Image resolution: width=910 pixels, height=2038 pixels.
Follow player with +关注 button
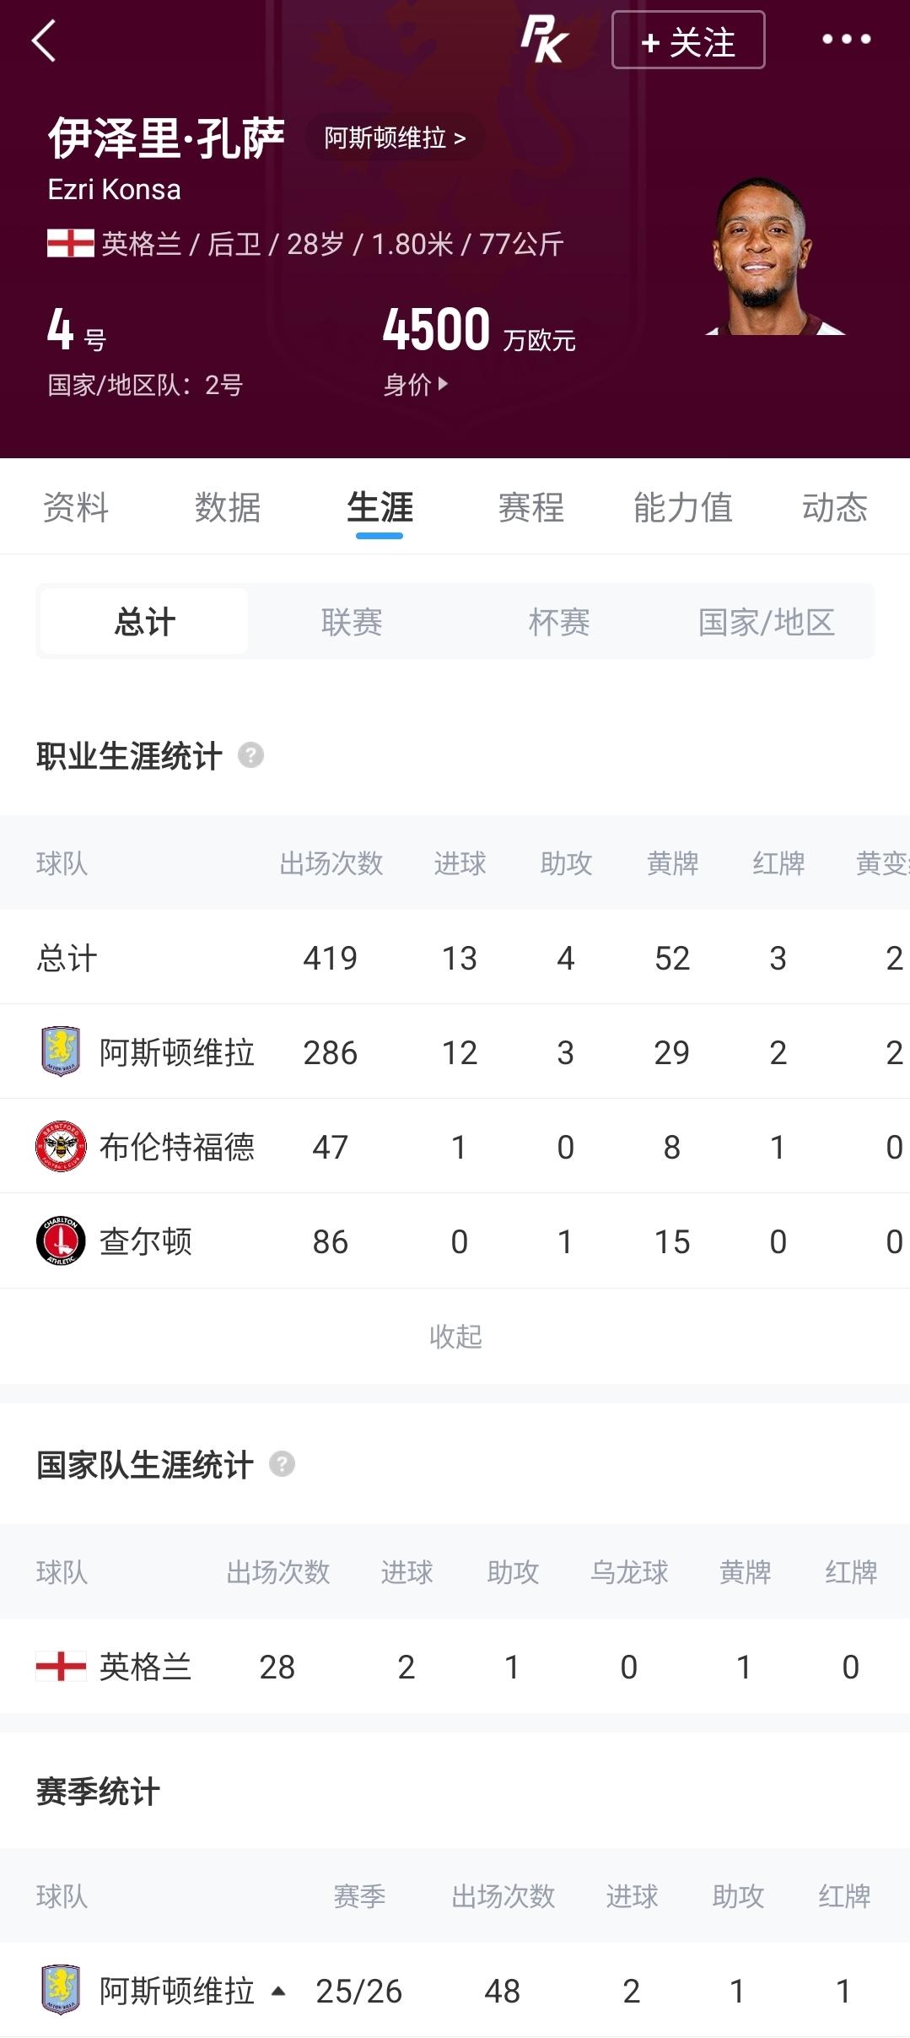pos(688,40)
